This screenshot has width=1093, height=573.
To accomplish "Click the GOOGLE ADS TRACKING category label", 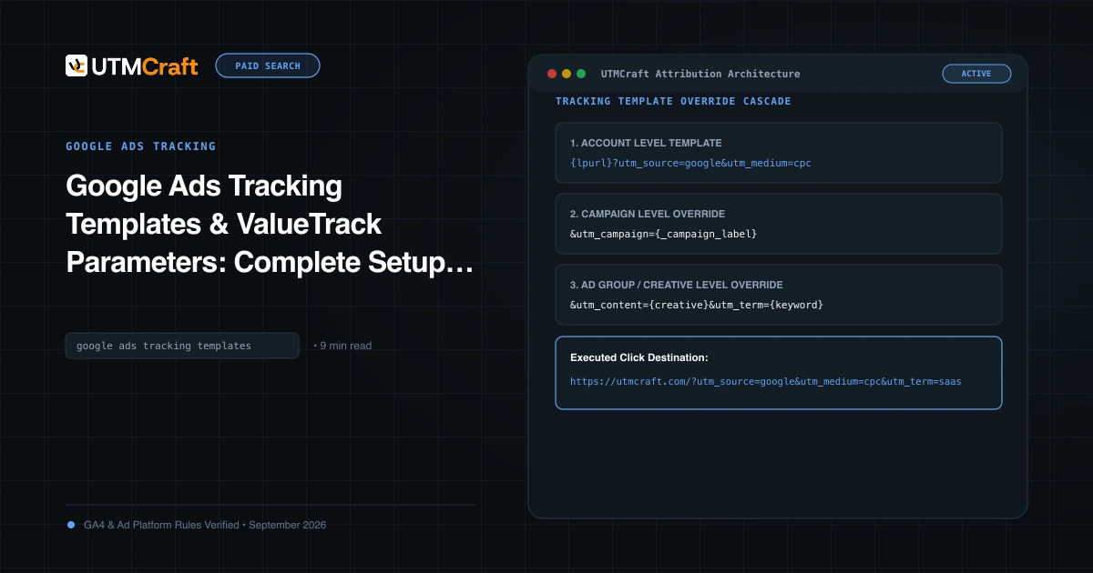I will 141,146.
